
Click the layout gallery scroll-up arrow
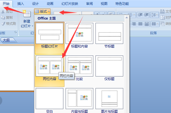click(x=127, y=18)
